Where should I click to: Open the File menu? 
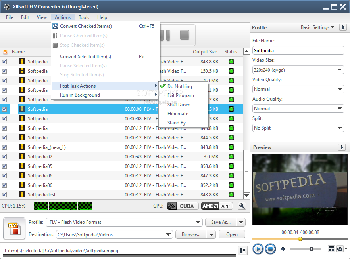click(x=10, y=17)
